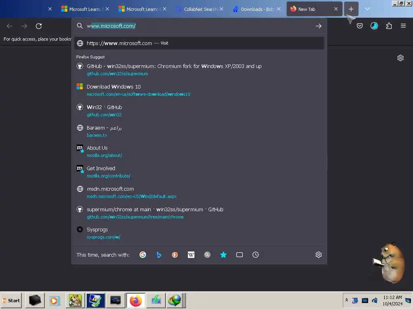Open msdn.microsoft.com suggestion
This screenshot has height=309, width=413.
[199, 192]
